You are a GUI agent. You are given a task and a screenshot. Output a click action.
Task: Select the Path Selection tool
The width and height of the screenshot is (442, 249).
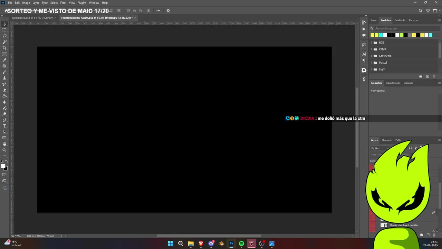(x=4, y=132)
